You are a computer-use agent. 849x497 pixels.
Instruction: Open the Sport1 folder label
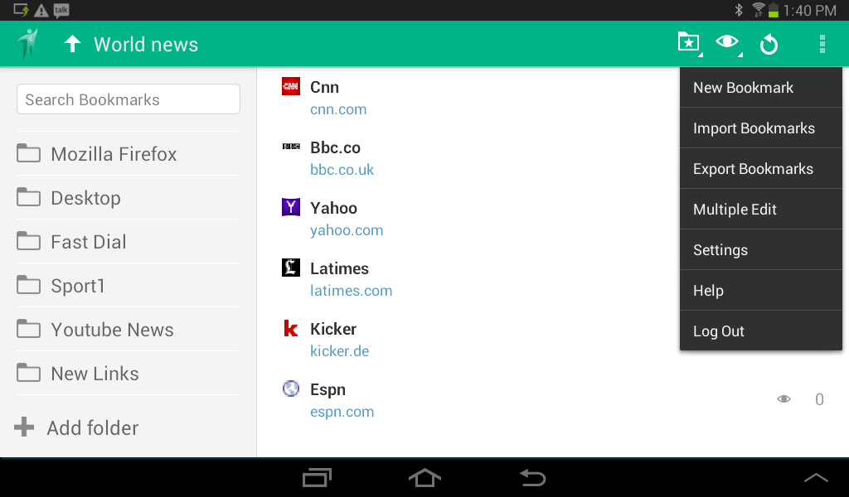(77, 286)
